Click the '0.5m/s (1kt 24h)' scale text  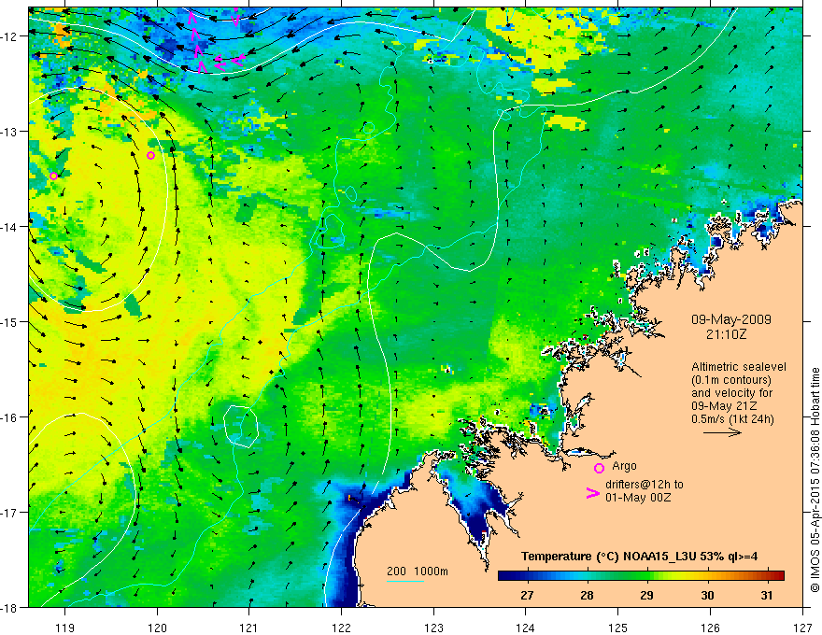(732, 419)
